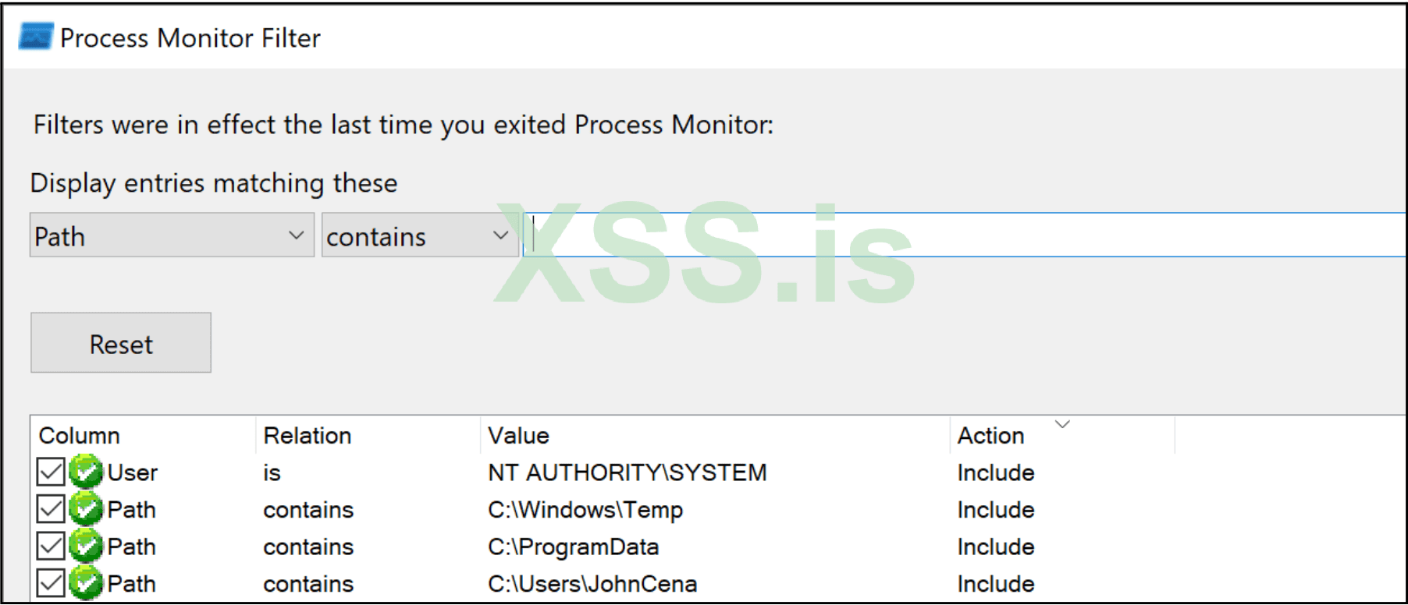Select the NT AUTHORITY\SYSTEM value entry

tap(627, 472)
